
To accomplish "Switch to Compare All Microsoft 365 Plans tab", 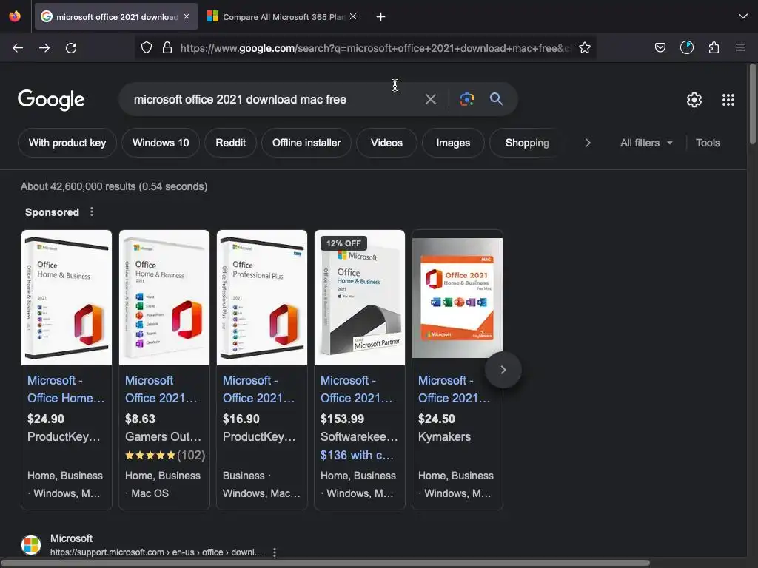I will (x=283, y=17).
